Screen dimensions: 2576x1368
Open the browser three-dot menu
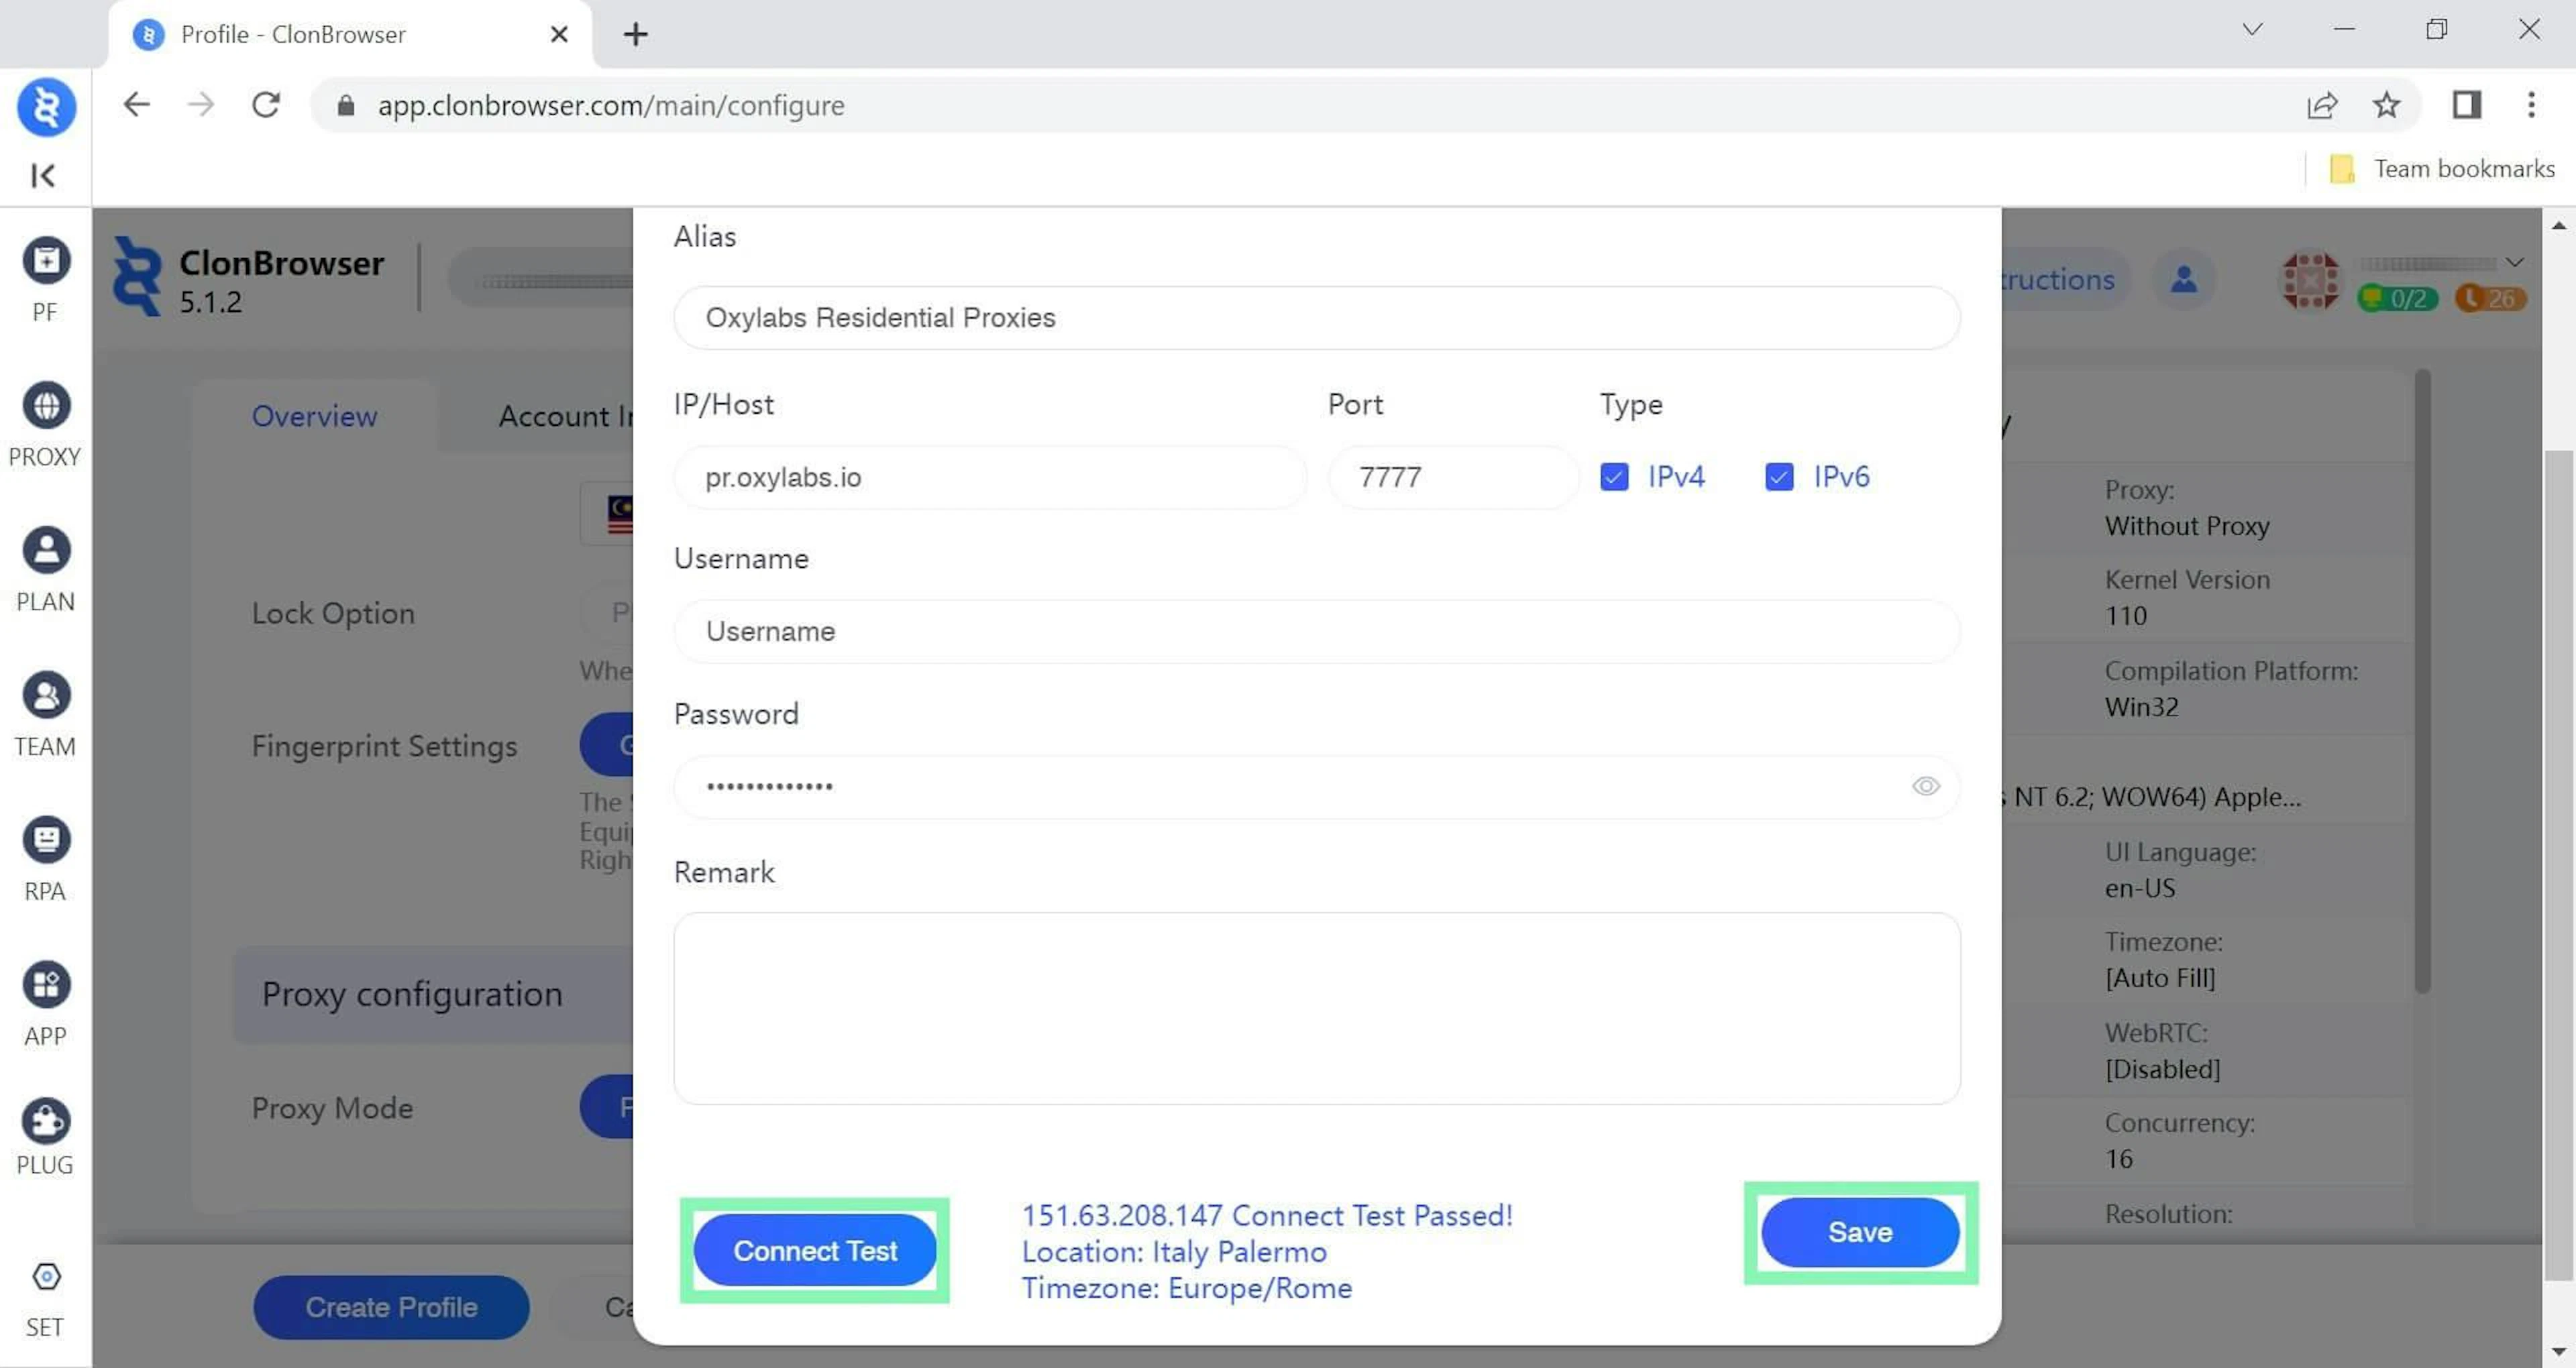(x=2532, y=105)
